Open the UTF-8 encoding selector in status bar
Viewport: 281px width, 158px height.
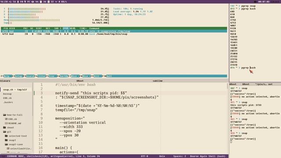point(144,156)
